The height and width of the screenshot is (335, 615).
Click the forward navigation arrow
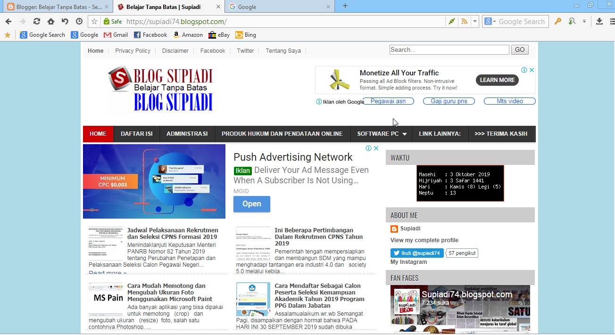click(23, 21)
